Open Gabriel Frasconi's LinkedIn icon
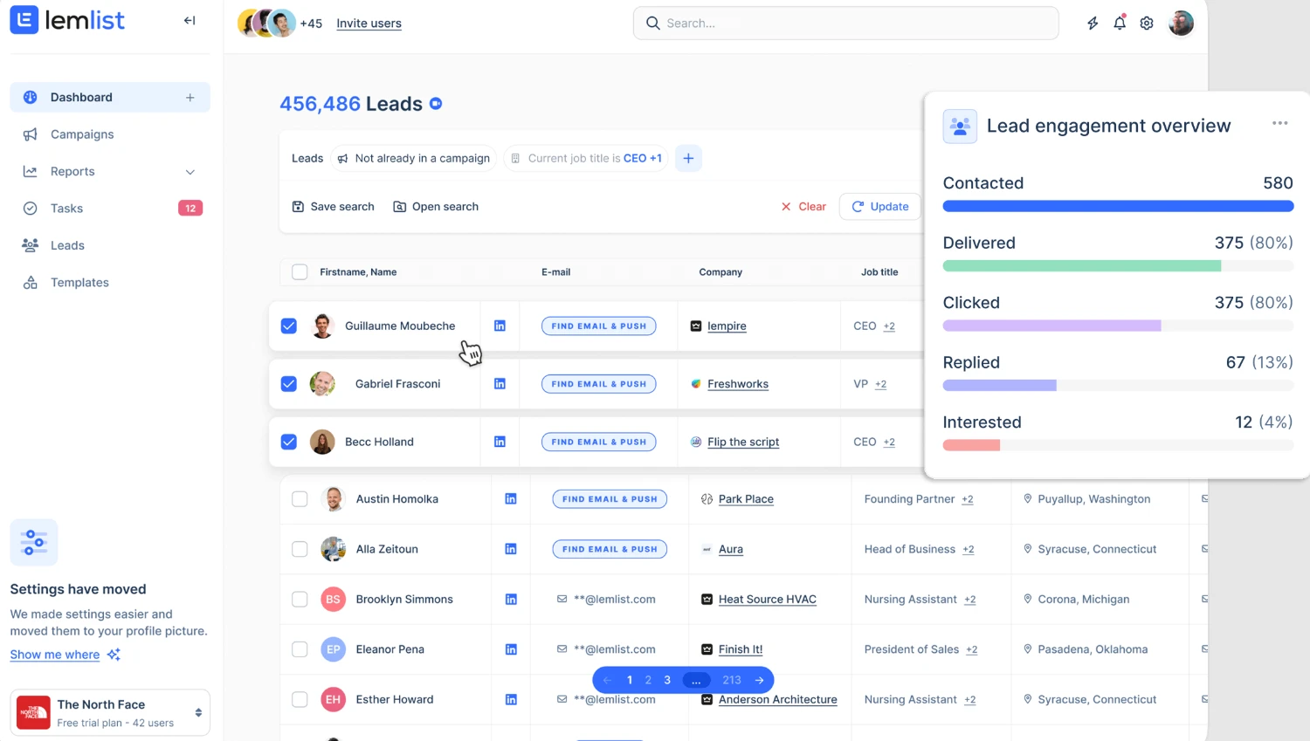1310x741 pixels. 500,384
